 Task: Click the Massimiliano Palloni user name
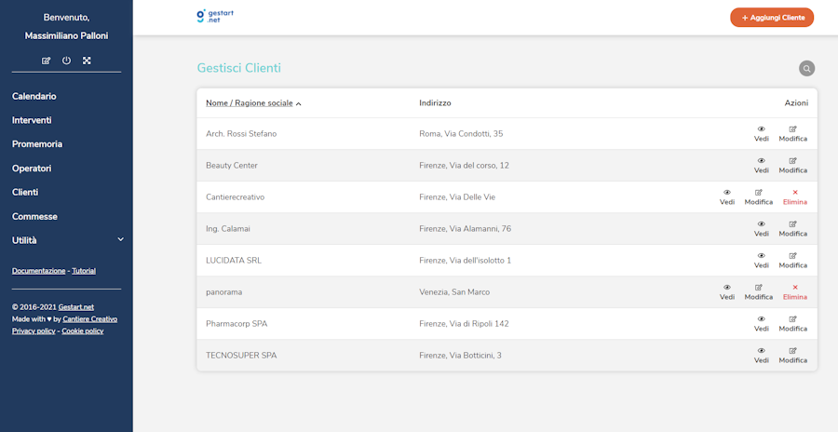click(x=66, y=36)
